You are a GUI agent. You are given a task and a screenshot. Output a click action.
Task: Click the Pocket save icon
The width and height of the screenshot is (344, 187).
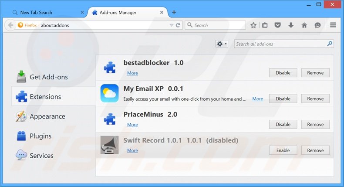[x=277, y=25]
